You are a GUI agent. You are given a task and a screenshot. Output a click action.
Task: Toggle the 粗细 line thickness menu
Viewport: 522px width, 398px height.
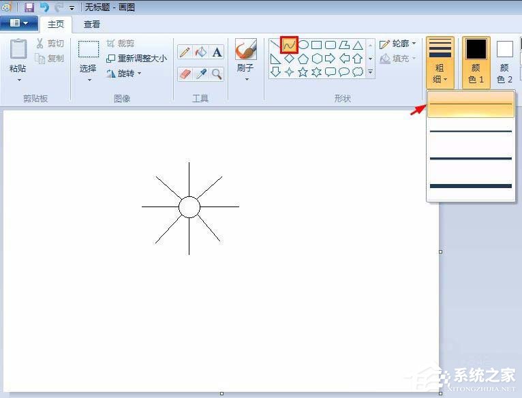(440, 62)
